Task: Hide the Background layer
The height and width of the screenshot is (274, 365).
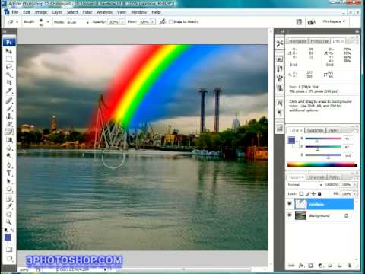Action: coord(290,215)
